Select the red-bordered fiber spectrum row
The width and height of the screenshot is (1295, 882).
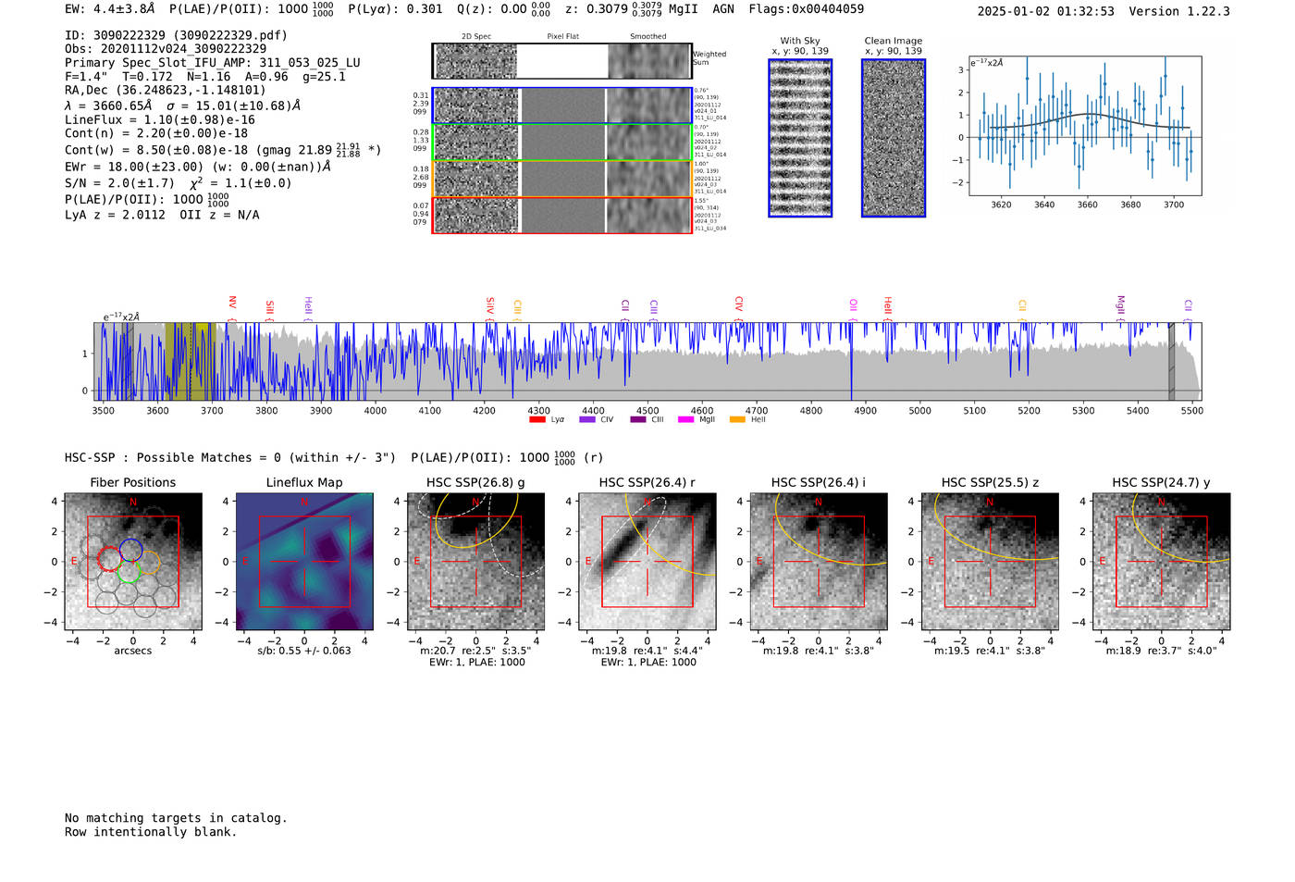[561, 215]
